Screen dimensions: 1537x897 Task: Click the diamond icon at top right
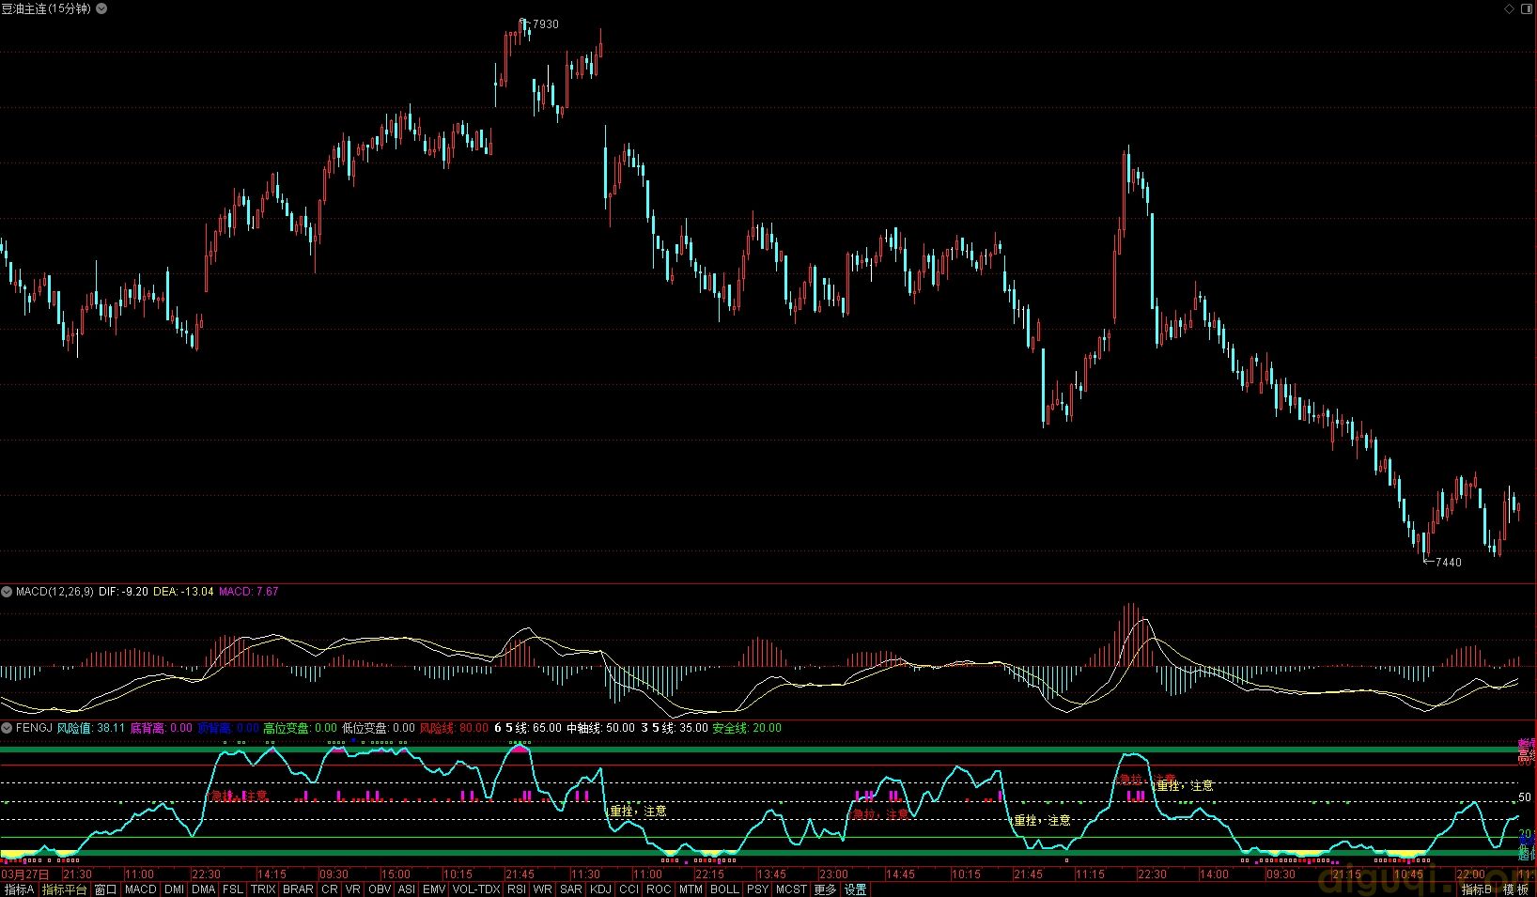click(x=1510, y=8)
